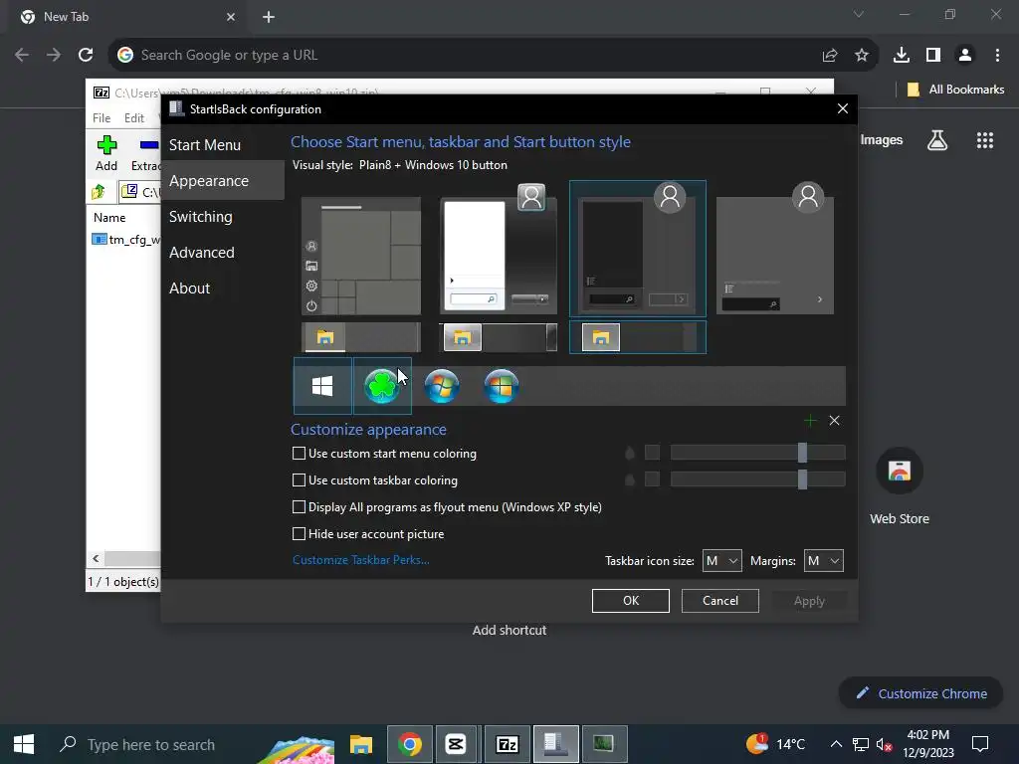Open Chrome profile avatar
Screen dimensions: 1019x764
[x=965, y=55]
